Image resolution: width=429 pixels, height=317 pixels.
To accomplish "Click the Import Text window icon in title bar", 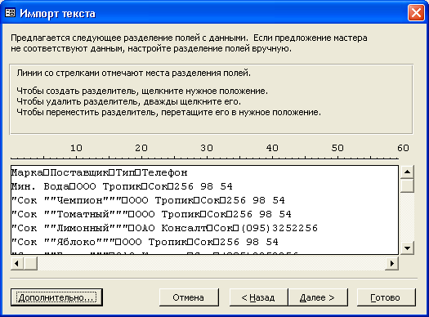I will (x=10, y=13).
